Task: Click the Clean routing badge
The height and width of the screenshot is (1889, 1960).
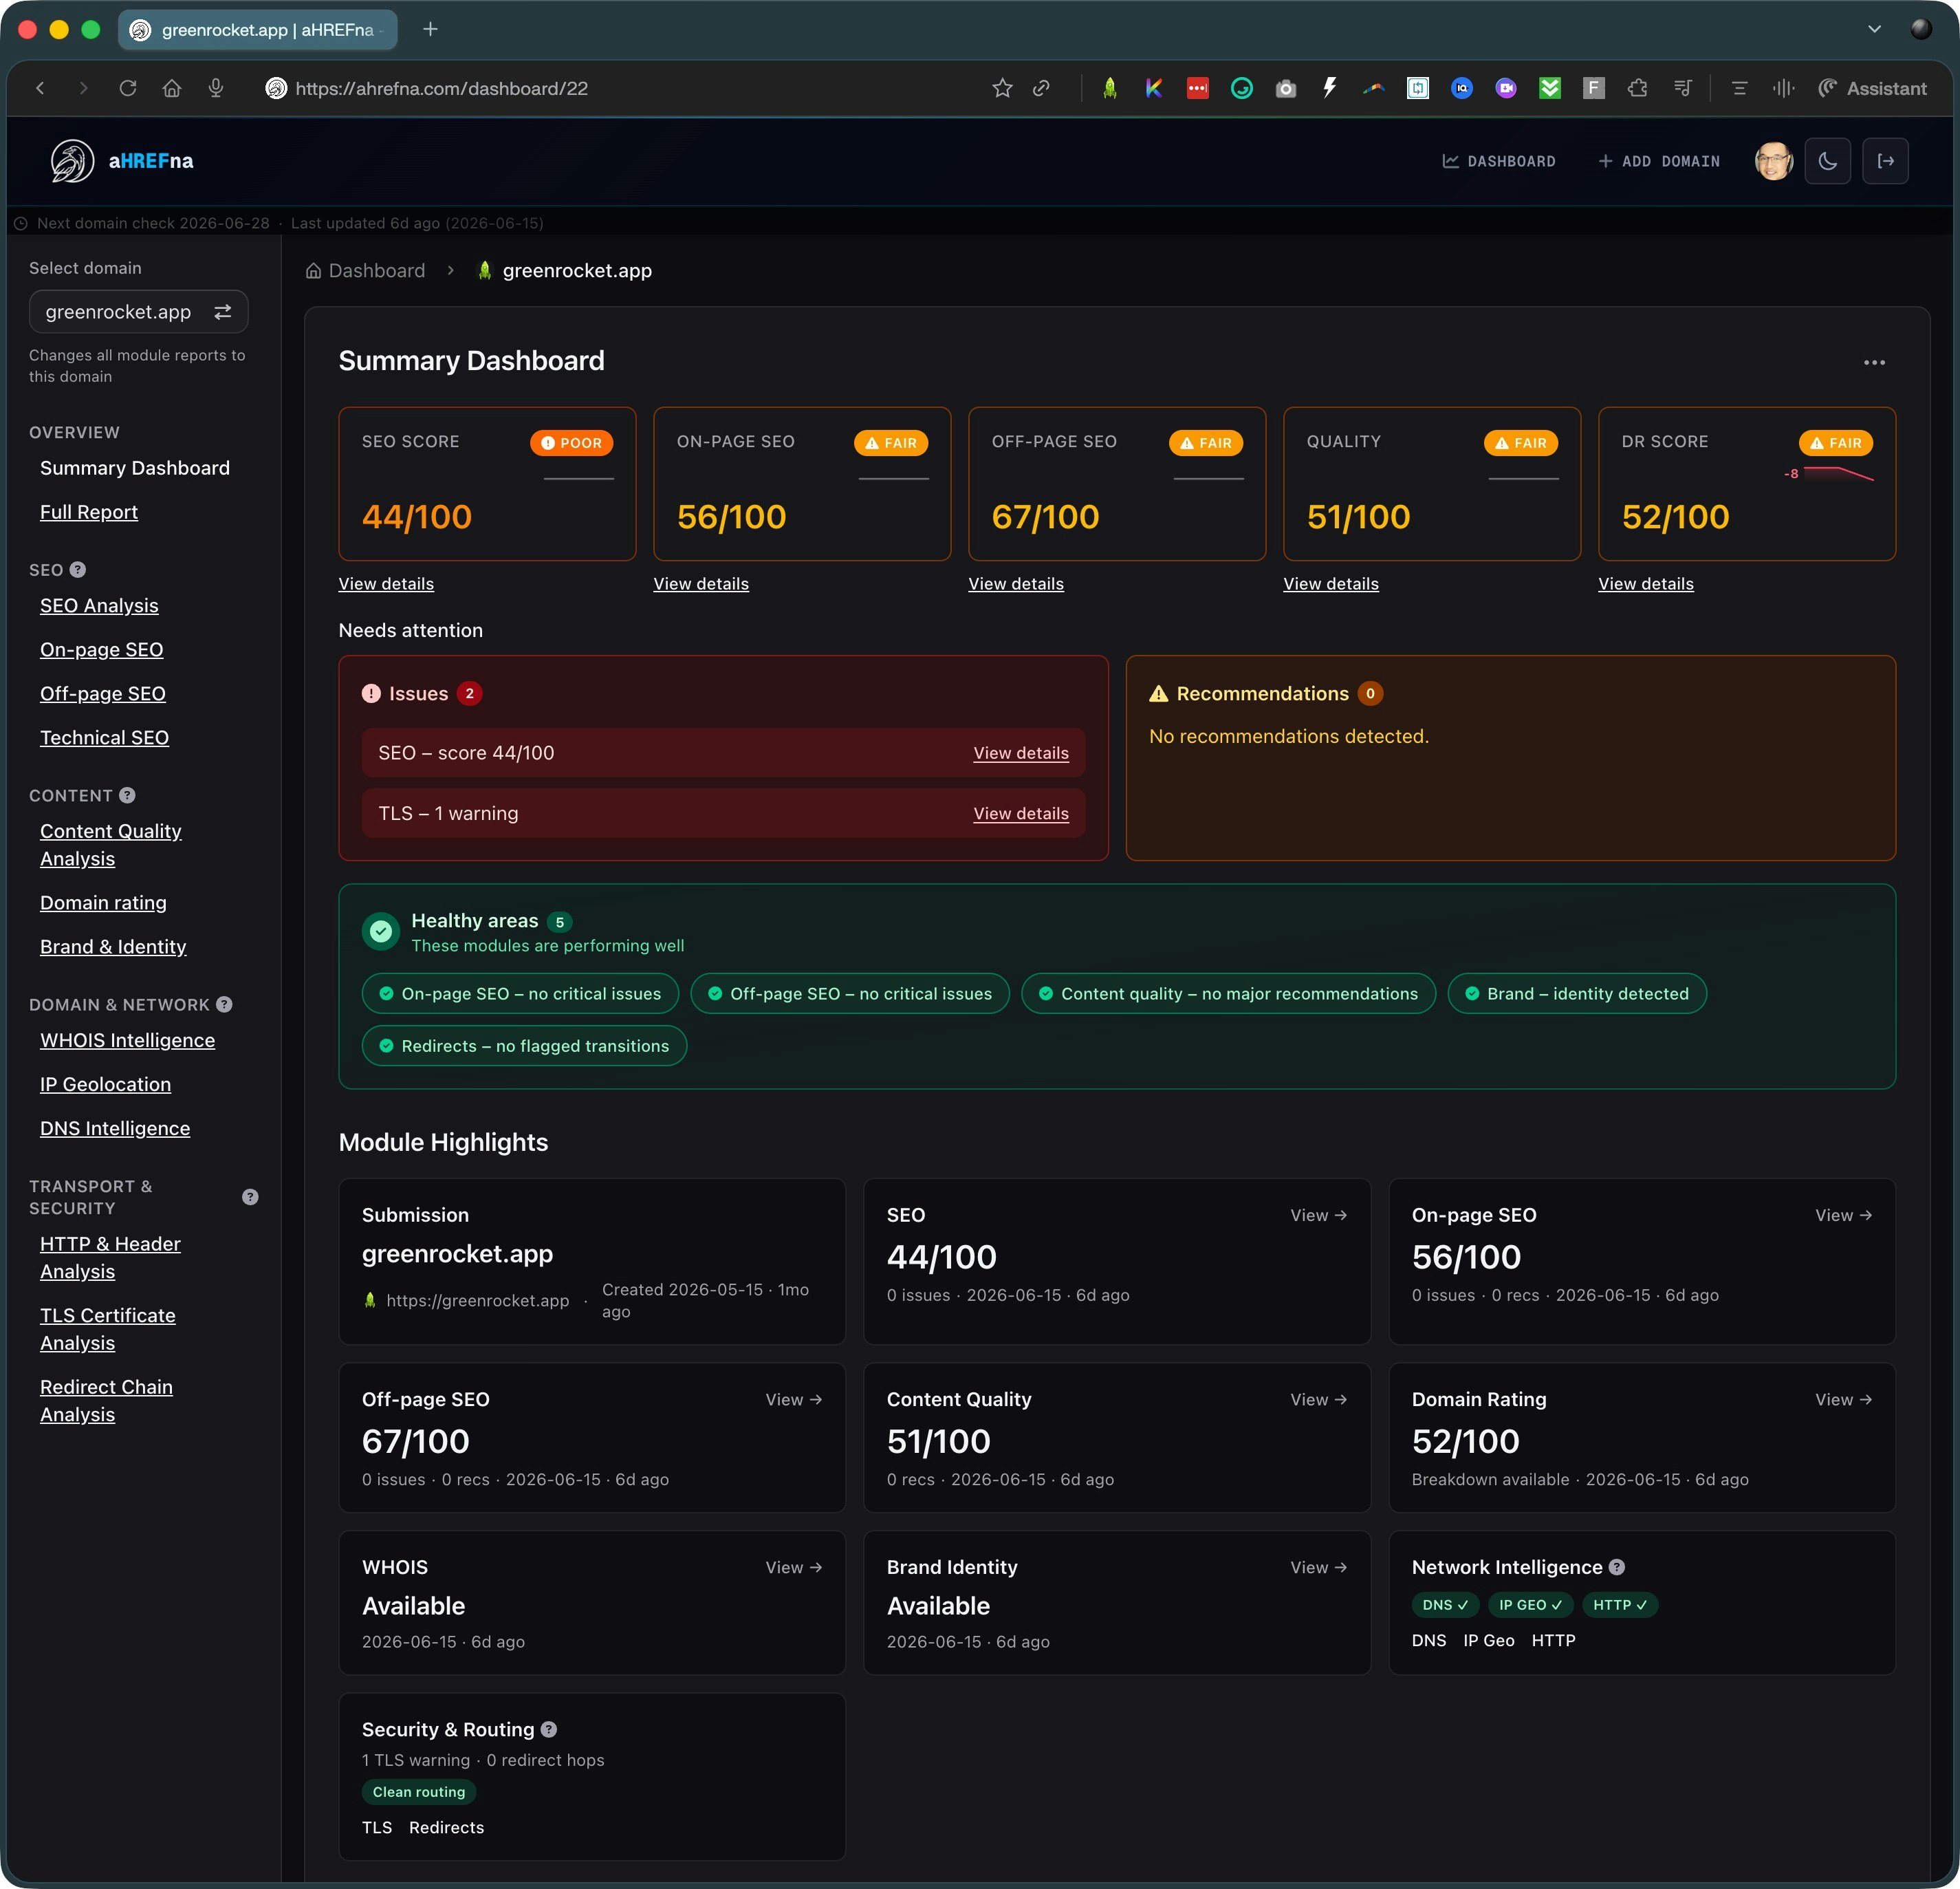Action: (418, 1792)
